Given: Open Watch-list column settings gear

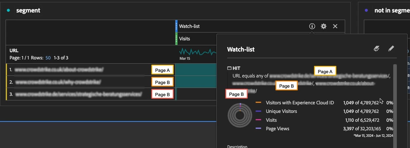Looking at the screenshot, I should tap(324, 26).
